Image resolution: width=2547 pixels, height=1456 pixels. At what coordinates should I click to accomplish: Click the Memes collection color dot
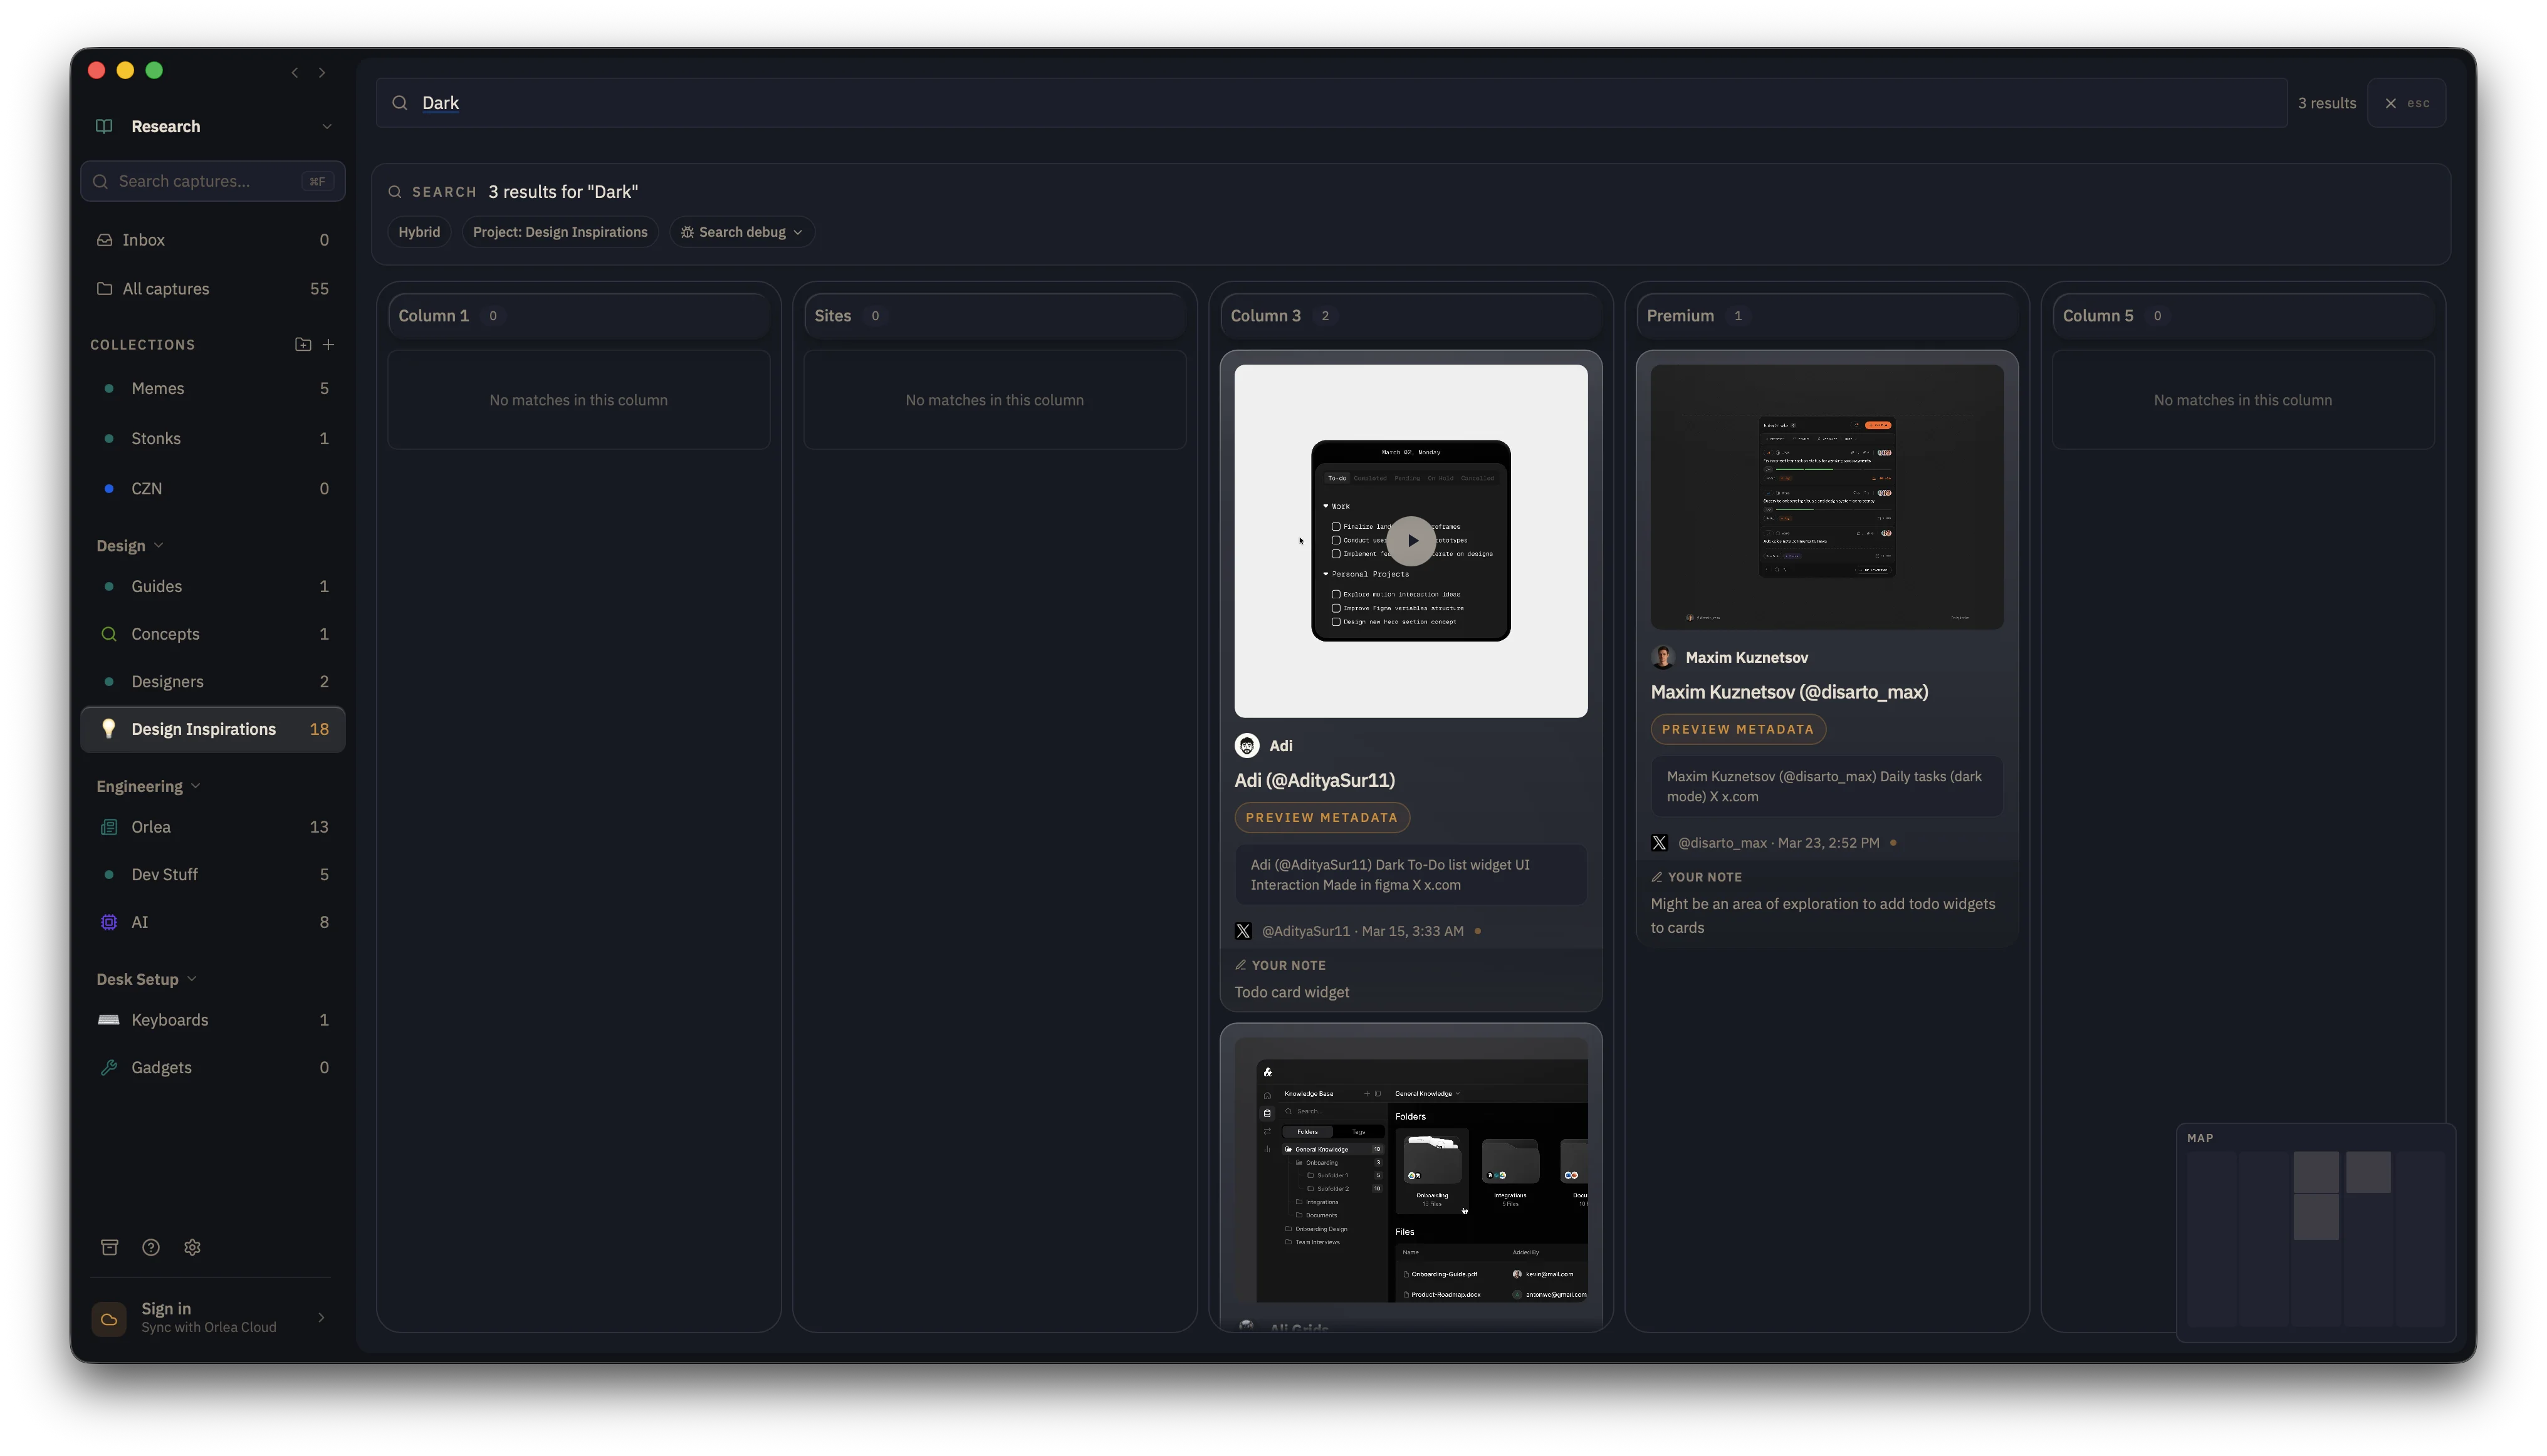pyautogui.click(x=109, y=388)
